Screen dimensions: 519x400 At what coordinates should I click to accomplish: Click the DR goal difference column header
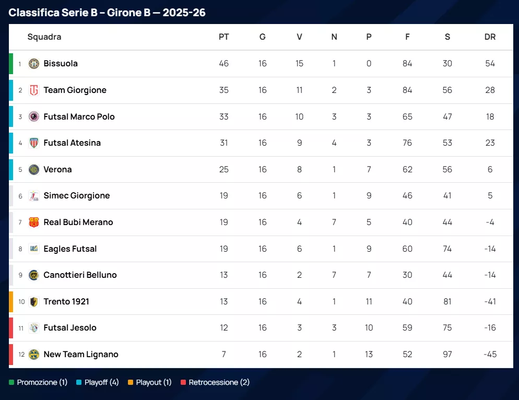(x=490, y=37)
